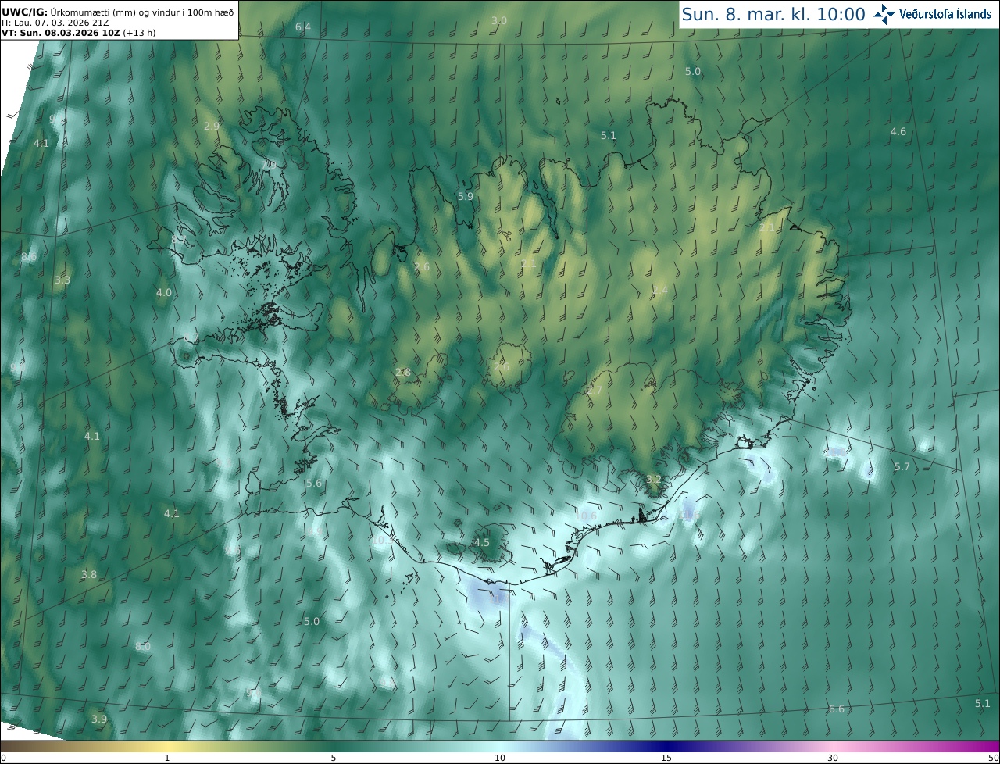Click the 50 tick on the color scale

(x=994, y=758)
